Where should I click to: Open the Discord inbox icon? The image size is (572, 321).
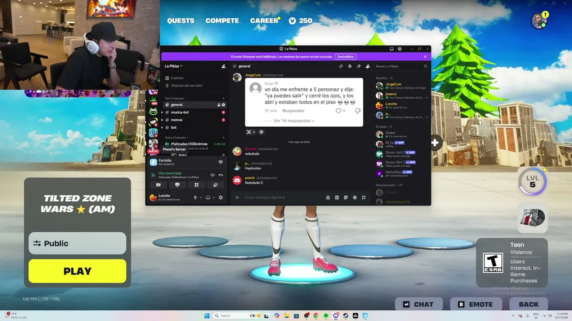click(391, 49)
